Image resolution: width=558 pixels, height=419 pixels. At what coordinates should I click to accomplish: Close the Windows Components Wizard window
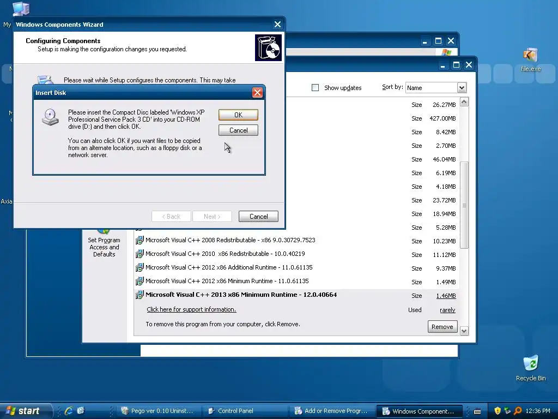pos(277,24)
